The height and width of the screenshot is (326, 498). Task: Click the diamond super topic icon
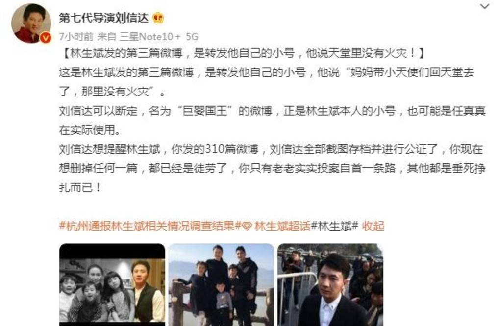coord(247,226)
